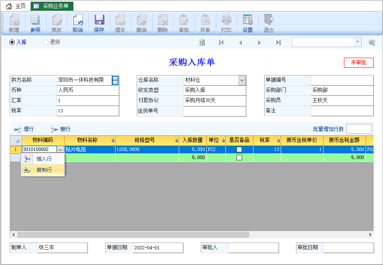The width and height of the screenshot is (383, 265).
Task: Select the 退货 radio button
Action: [x=45, y=42]
